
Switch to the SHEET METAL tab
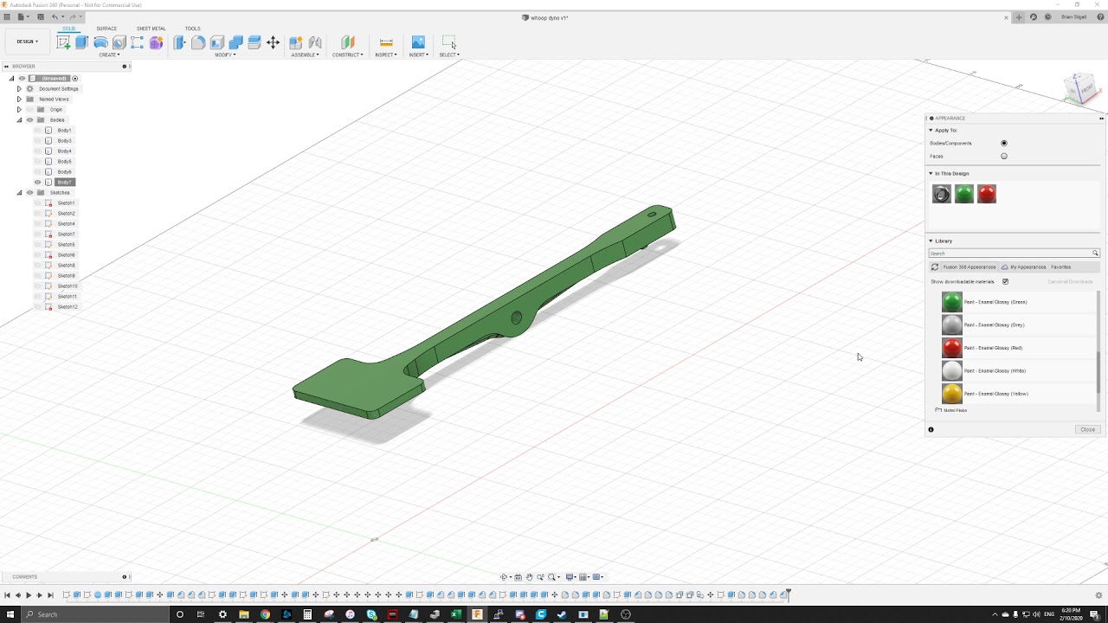click(151, 29)
